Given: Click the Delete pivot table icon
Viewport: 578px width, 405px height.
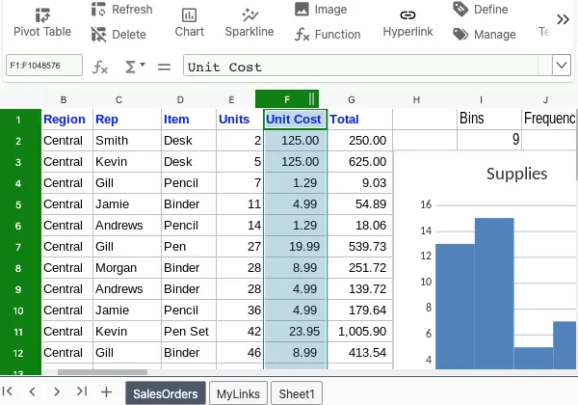Looking at the screenshot, I should pyautogui.click(x=98, y=35).
